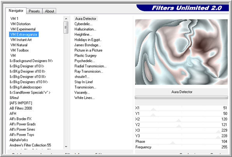Choose the Psychedelic... filter
Screen dimensions: 232x157
click(84, 61)
